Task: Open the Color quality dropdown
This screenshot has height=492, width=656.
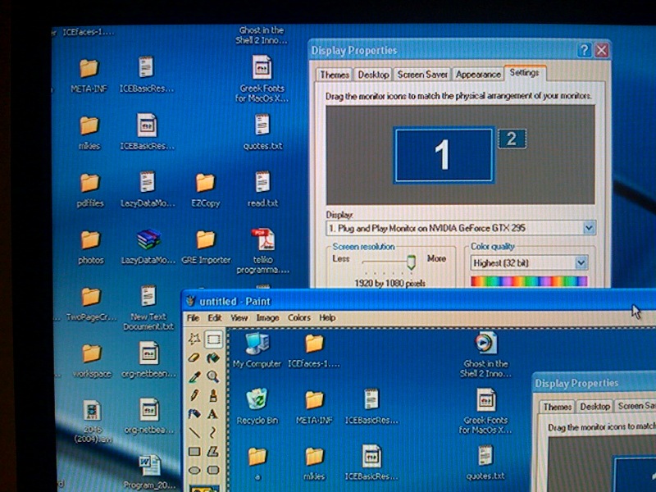Action: coord(581,263)
